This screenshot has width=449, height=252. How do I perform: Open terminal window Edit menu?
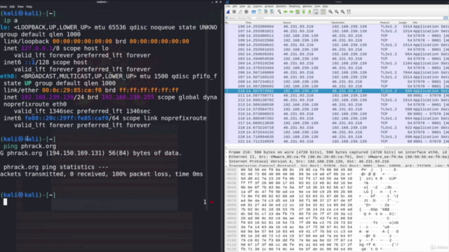pos(12,6)
